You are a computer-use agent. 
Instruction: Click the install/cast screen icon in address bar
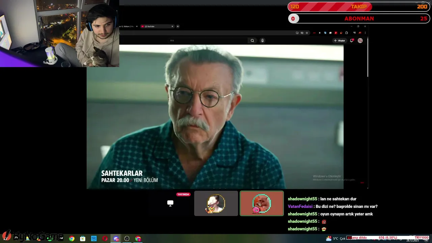coord(297,33)
